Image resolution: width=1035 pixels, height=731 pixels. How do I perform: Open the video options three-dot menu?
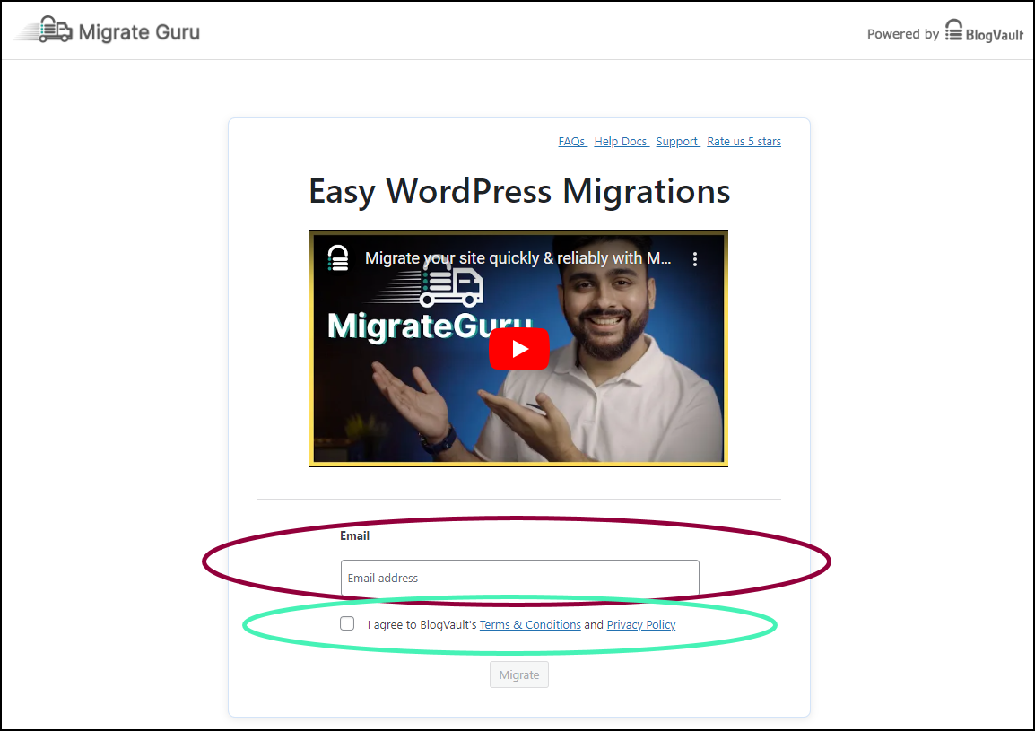point(695,257)
